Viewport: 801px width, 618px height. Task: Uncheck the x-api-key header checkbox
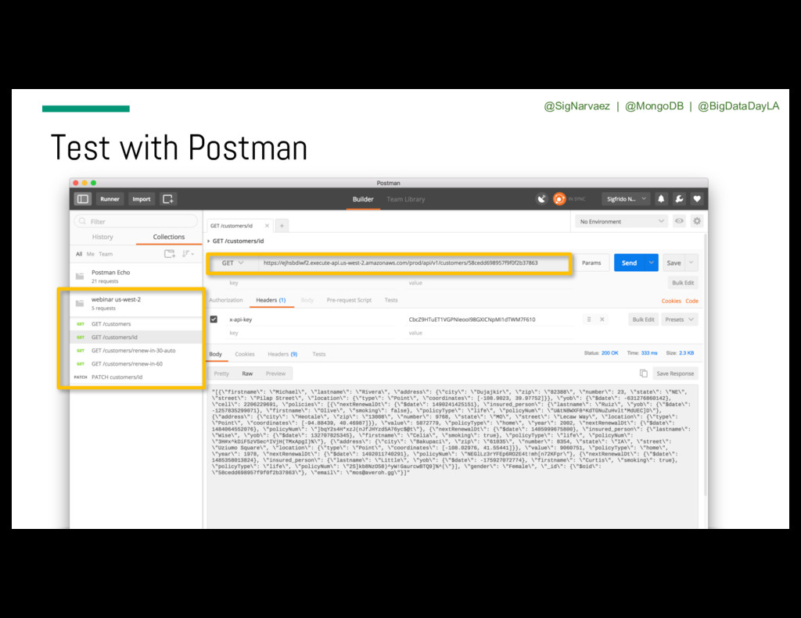click(x=214, y=320)
